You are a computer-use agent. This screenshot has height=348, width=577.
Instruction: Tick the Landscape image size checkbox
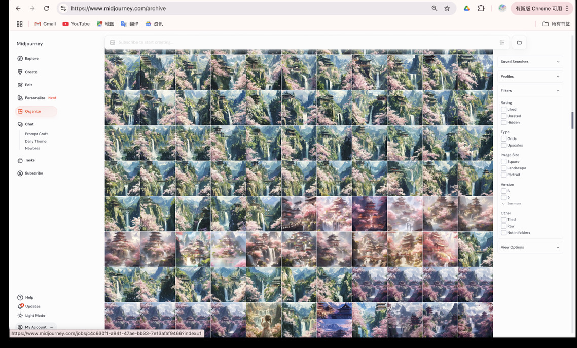[x=503, y=168]
